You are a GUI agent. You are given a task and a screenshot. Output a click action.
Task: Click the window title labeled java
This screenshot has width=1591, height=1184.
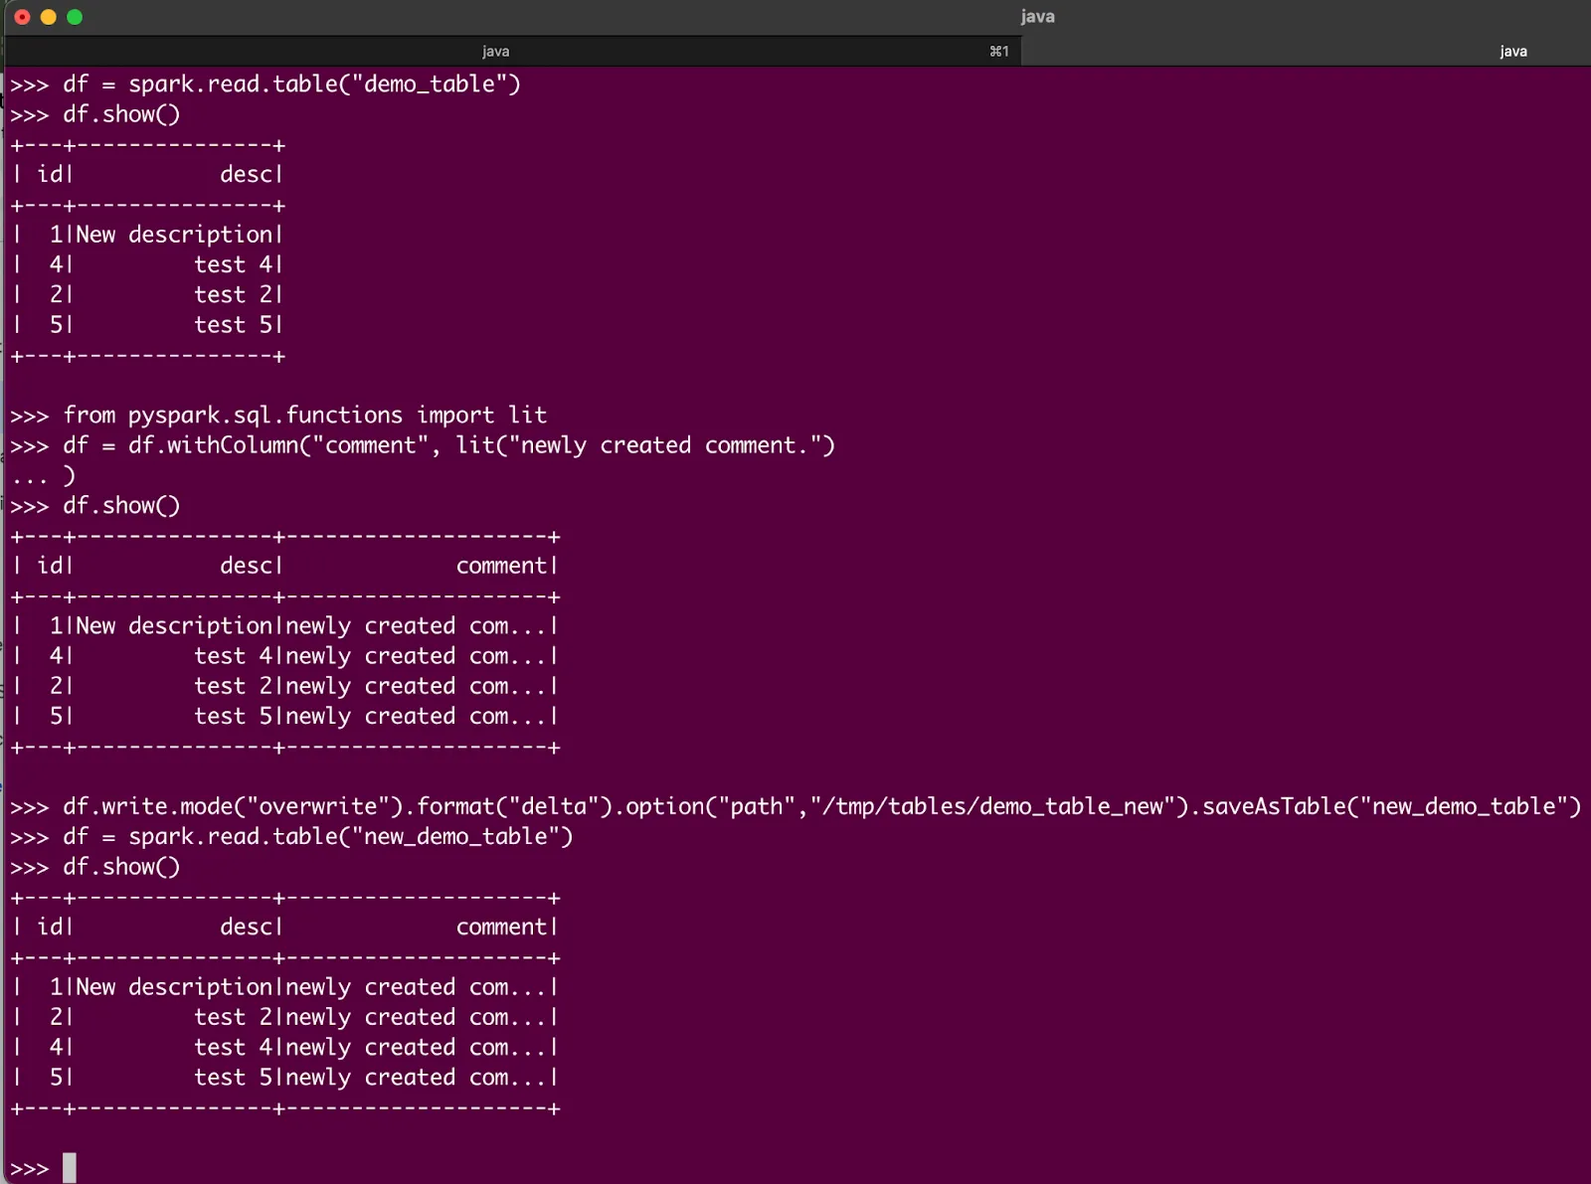click(x=1037, y=16)
